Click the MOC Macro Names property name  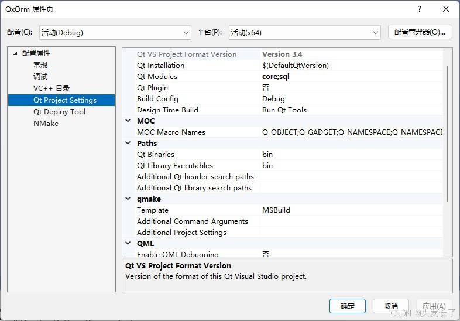pos(171,132)
